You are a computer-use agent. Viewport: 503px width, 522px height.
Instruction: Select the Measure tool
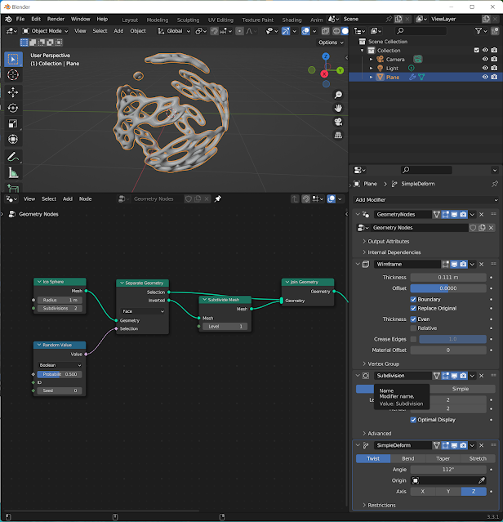click(13, 172)
